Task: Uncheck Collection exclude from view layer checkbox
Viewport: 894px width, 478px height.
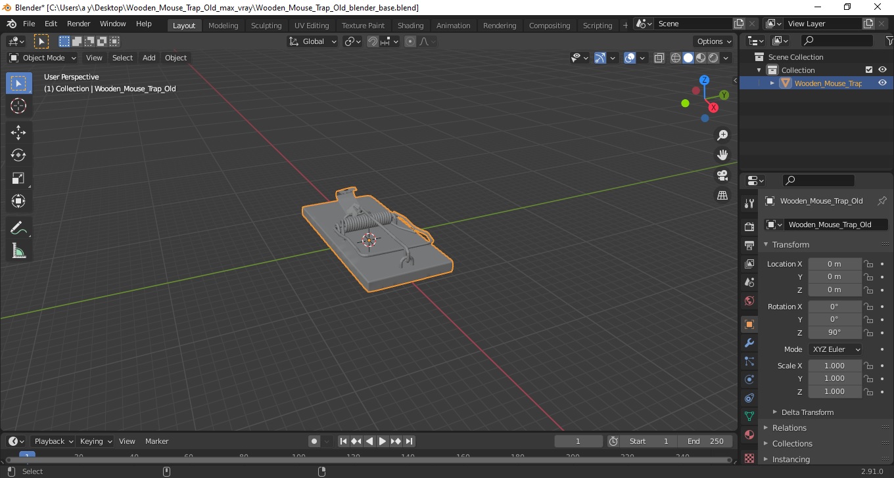Action: [x=869, y=70]
